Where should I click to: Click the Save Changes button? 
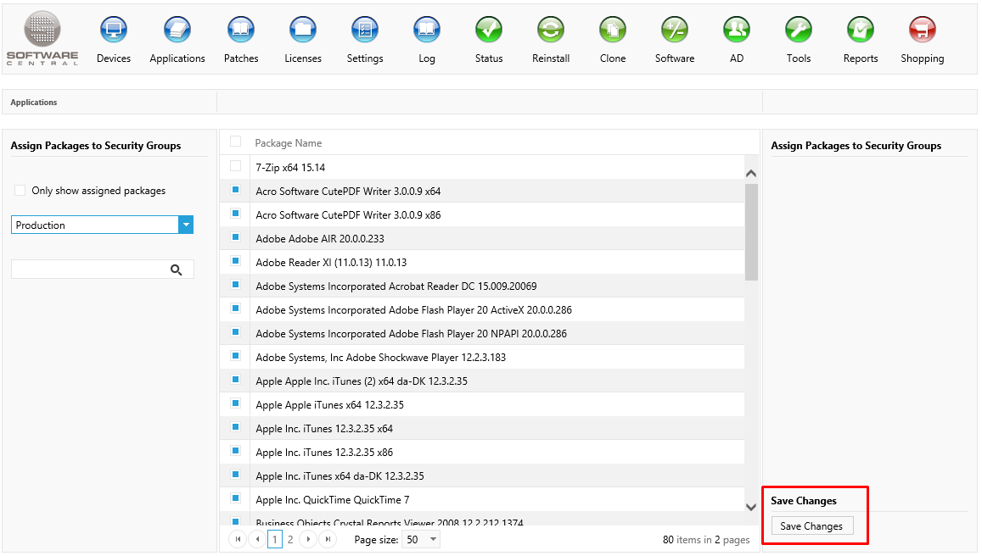point(811,526)
